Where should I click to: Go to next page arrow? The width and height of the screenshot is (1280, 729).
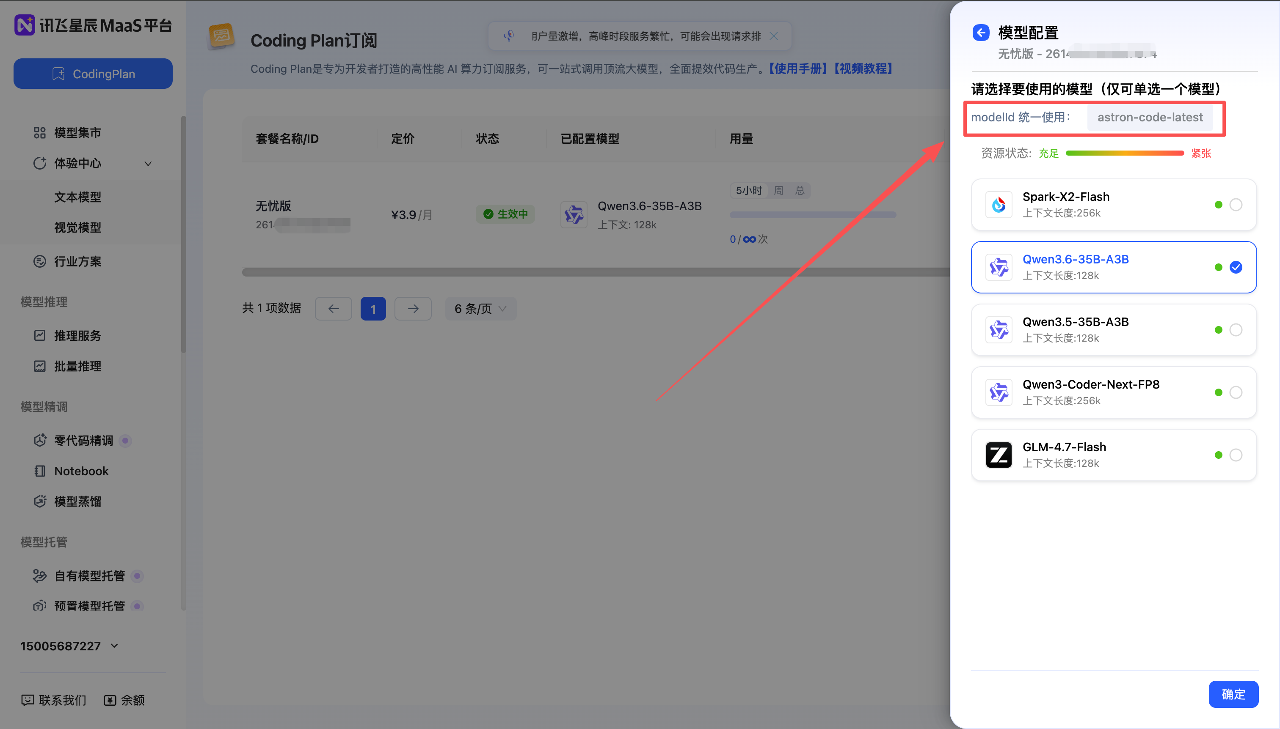pos(413,308)
